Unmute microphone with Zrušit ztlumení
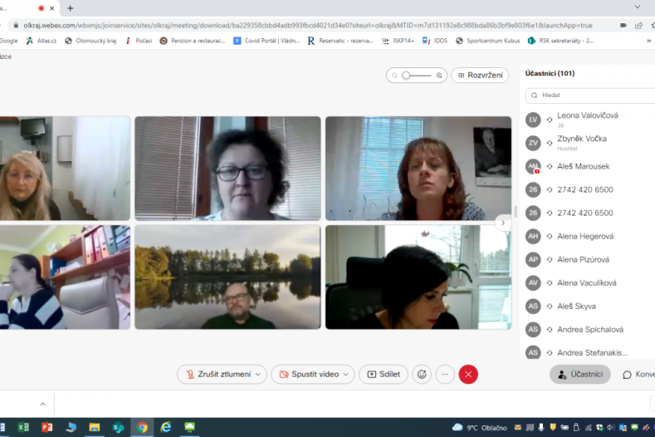The height and width of the screenshot is (437, 655). (218, 375)
